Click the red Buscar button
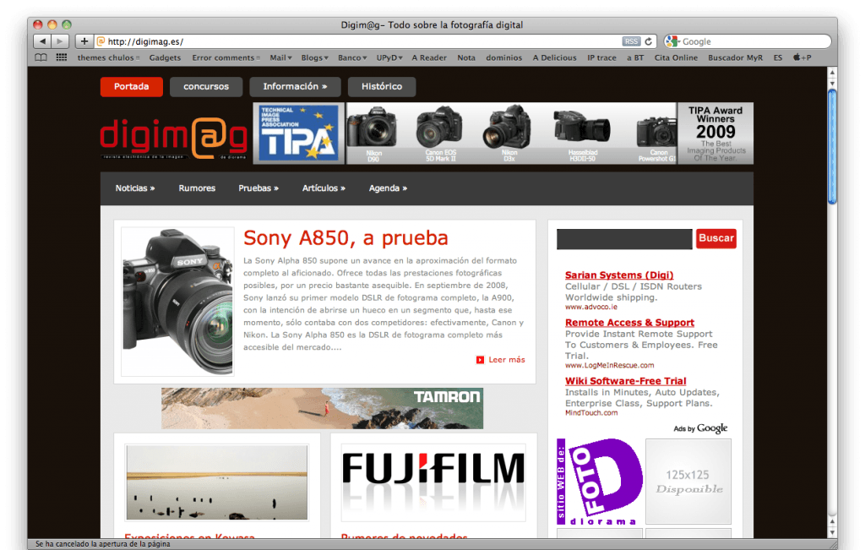 (716, 238)
